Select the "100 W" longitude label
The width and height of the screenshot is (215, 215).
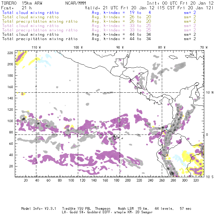[78, 47]
